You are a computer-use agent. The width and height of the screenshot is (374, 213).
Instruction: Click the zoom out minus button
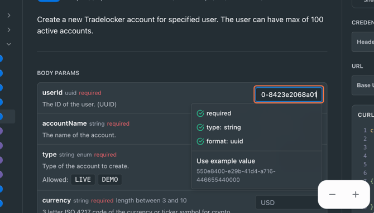click(332, 195)
